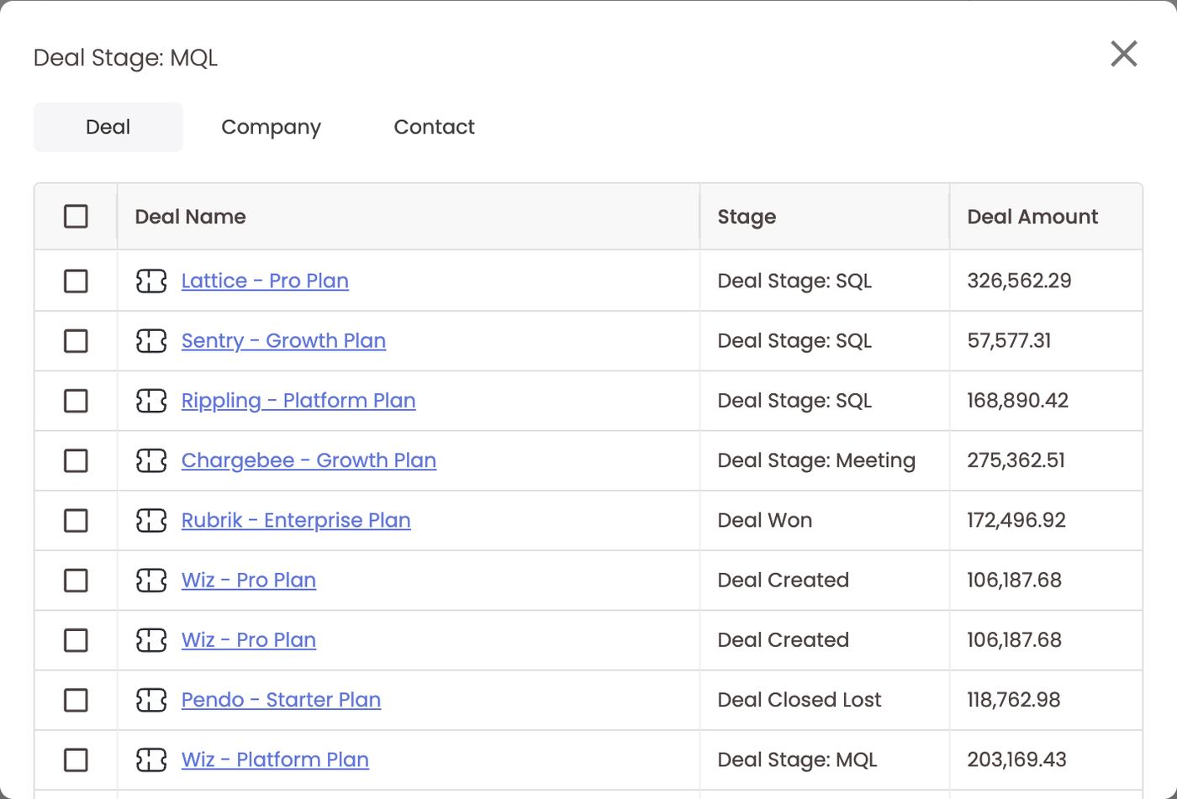Open Rippling - Platform Plan deal
The image size is (1177, 799).
point(298,401)
